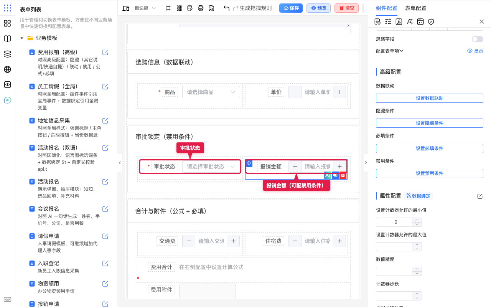The height and width of the screenshot is (307, 491).
Task: Click the drag handle on selected 报销金额 field
Action: [249, 163]
